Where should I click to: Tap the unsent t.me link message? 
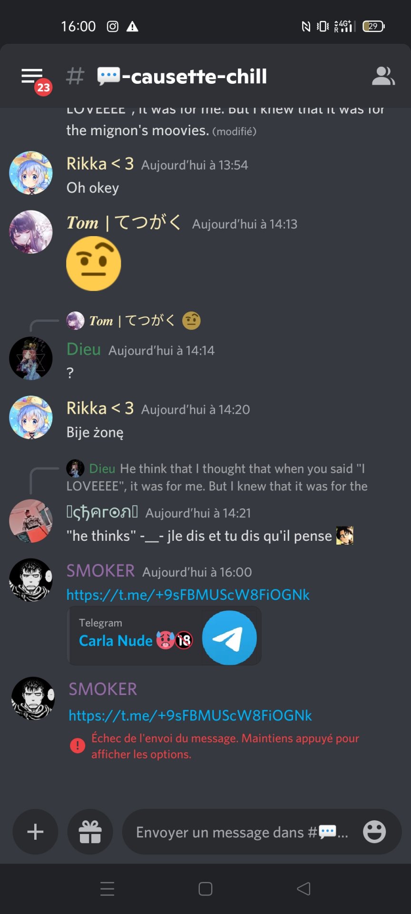pyautogui.click(x=190, y=715)
